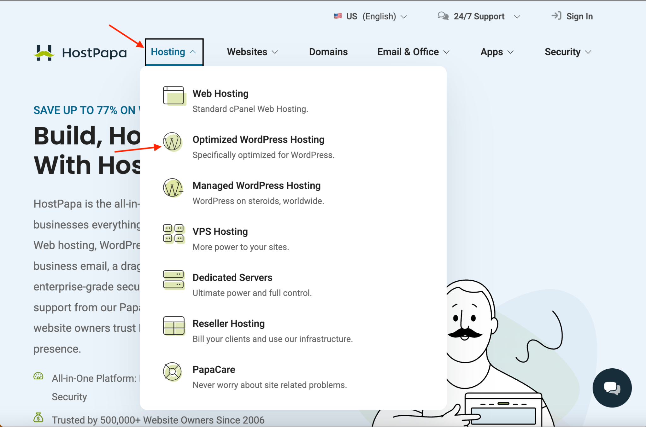This screenshot has width=646, height=427.
Task: Choose Optimized WordPress Hosting title
Action: pos(258,139)
